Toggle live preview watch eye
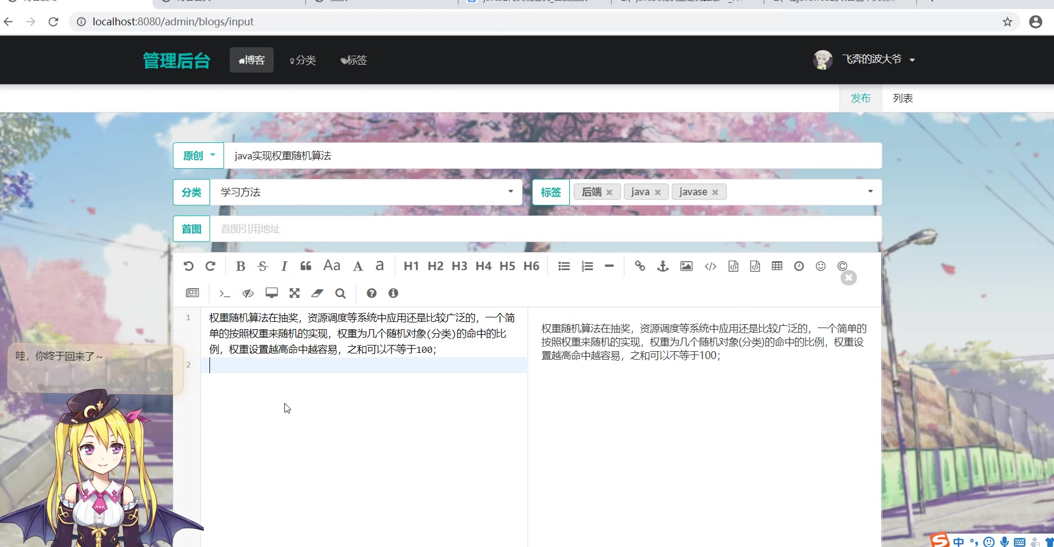 (248, 293)
